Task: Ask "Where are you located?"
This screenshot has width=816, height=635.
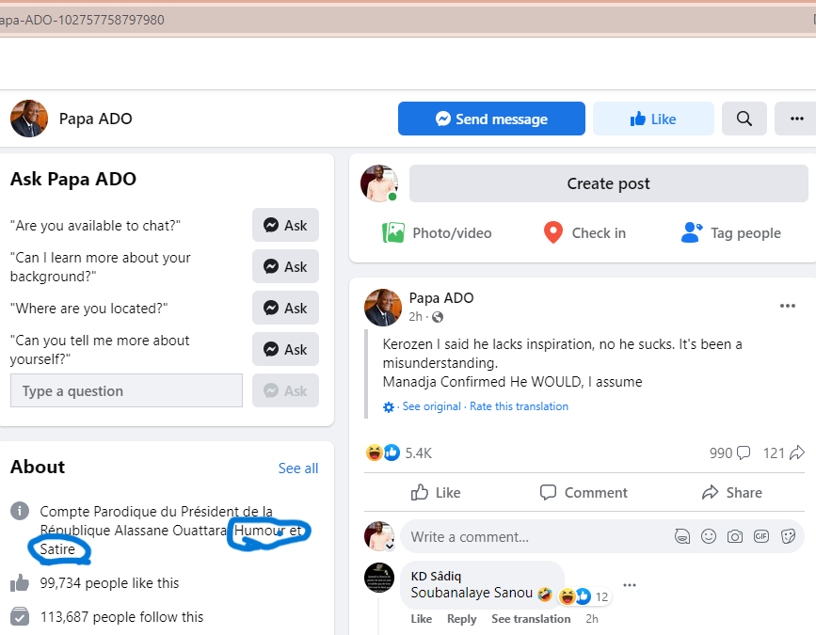Action: click(285, 308)
